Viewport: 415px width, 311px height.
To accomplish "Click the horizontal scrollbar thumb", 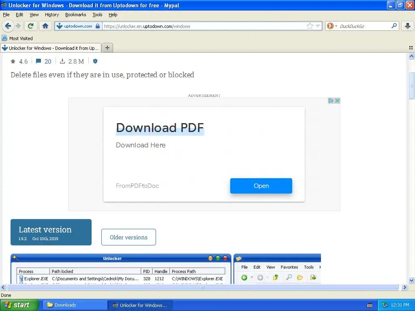I will pos(203,287).
